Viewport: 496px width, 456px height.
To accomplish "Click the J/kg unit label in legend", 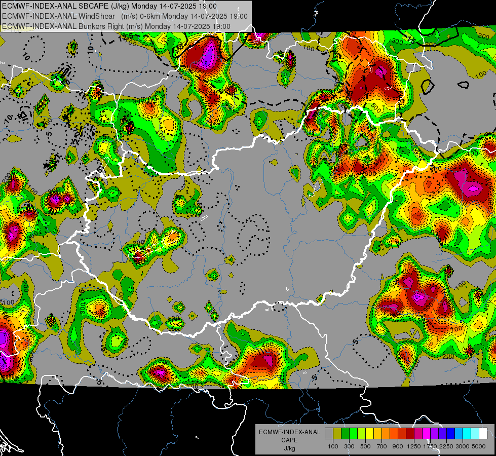I will pos(289,448).
